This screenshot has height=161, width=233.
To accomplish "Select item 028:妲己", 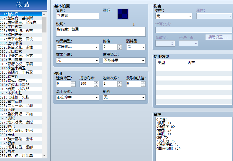I will pos(21,126).
